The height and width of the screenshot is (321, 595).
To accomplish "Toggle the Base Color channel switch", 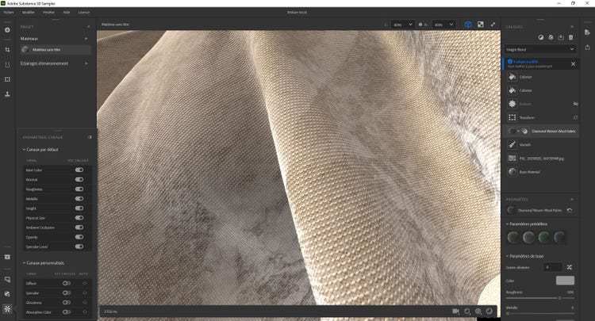I will point(79,170).
